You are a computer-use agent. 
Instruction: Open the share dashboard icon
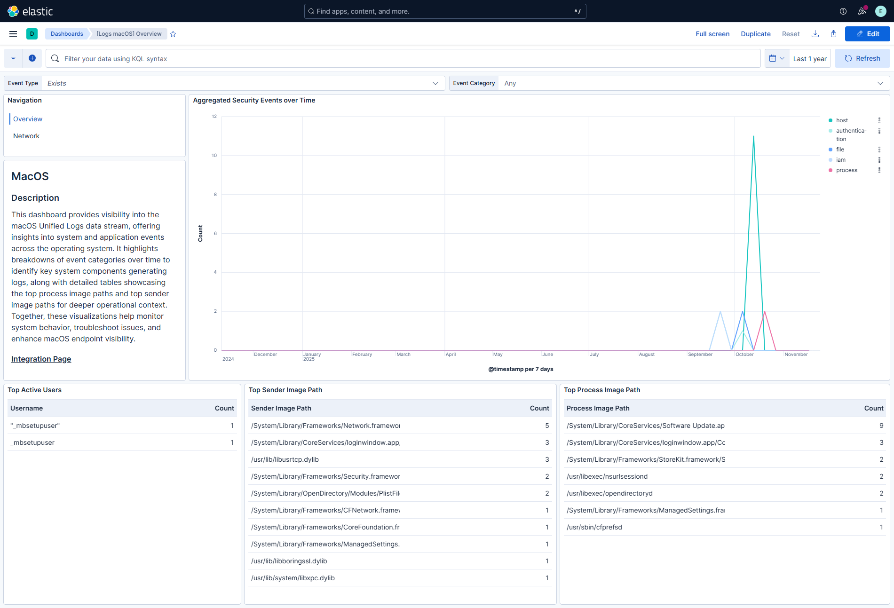coord(833,33)
